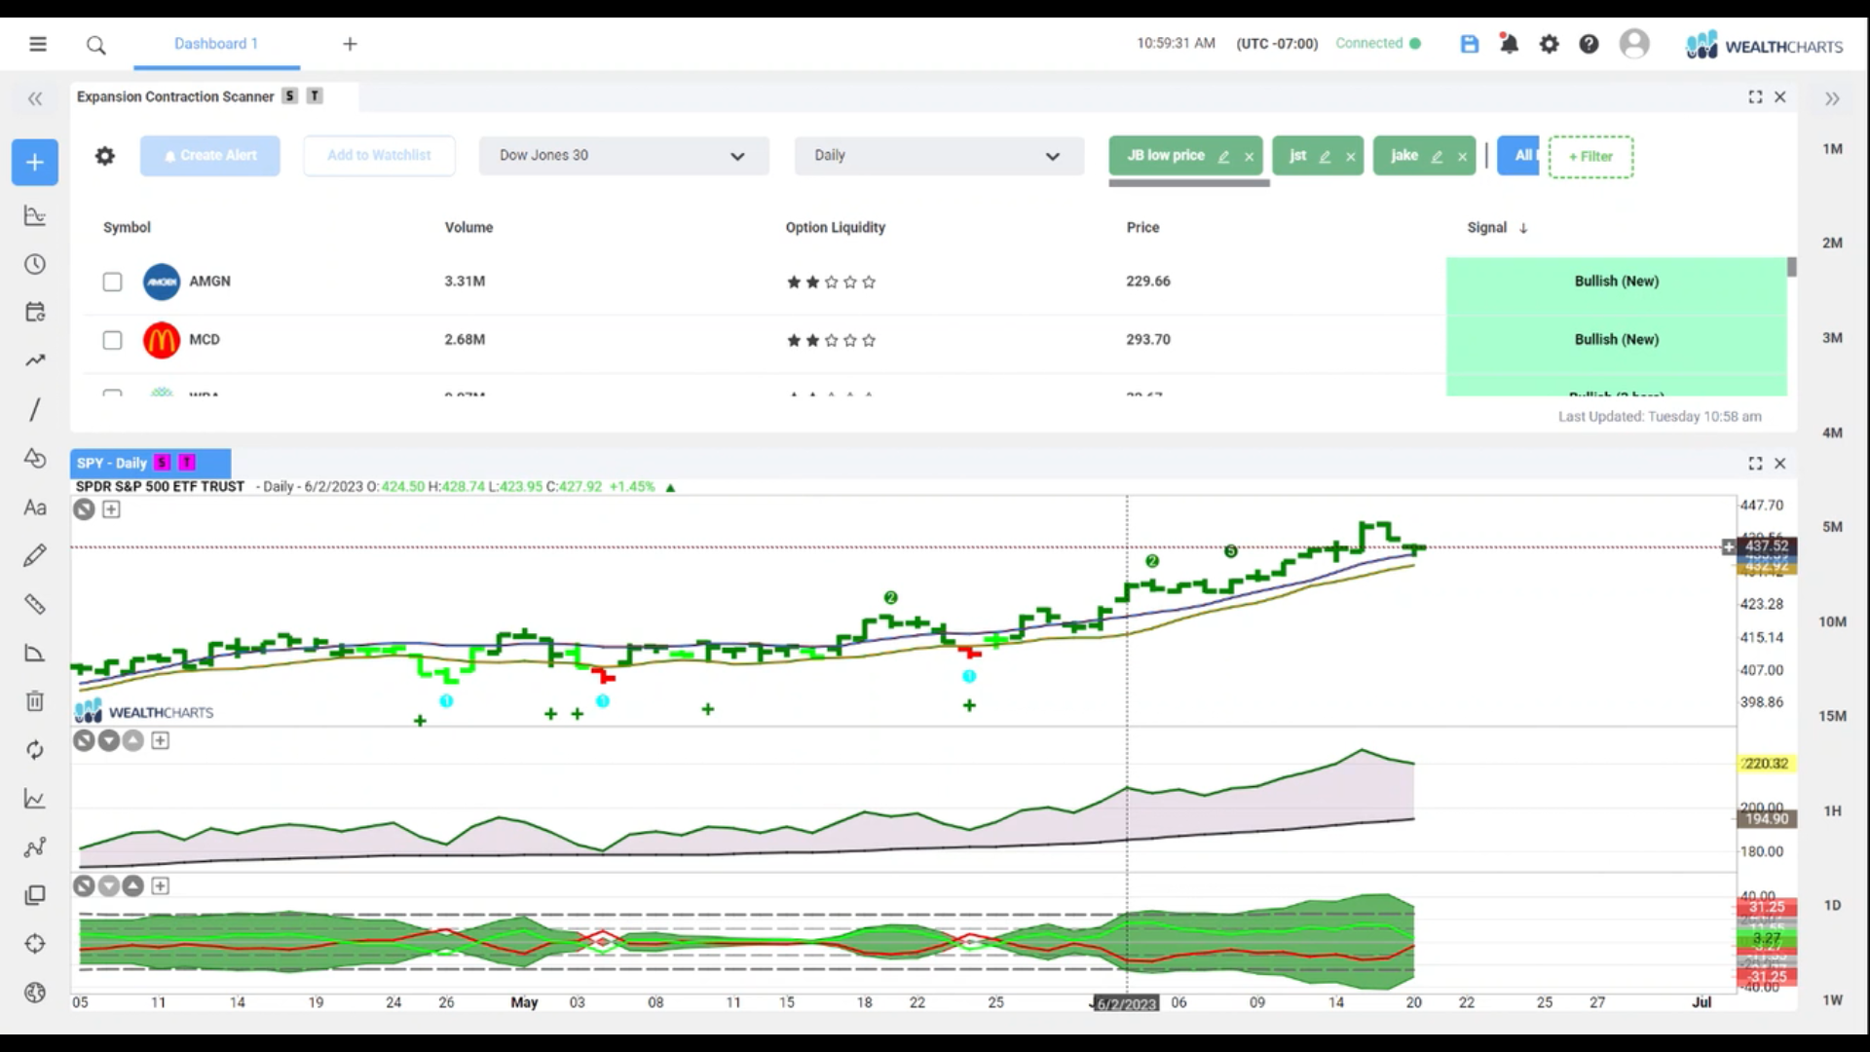Open the clock history tool

click(x=35, y=264)
